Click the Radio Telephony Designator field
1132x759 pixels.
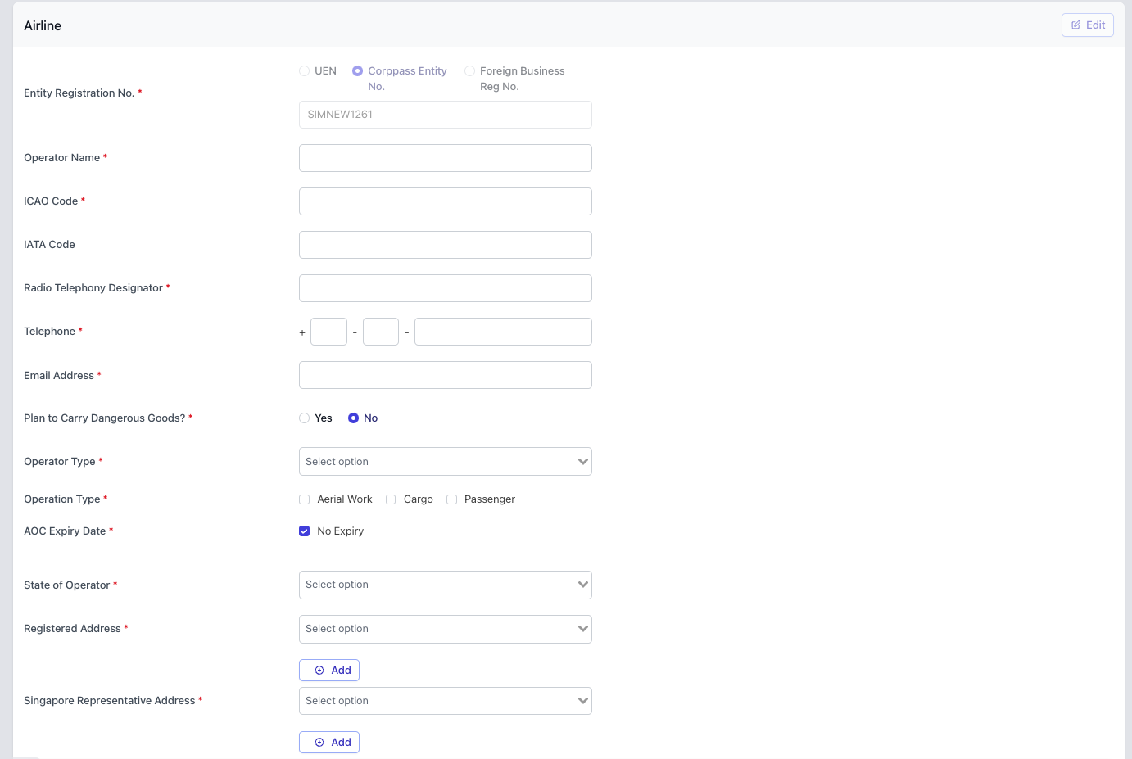pos(445,288)
